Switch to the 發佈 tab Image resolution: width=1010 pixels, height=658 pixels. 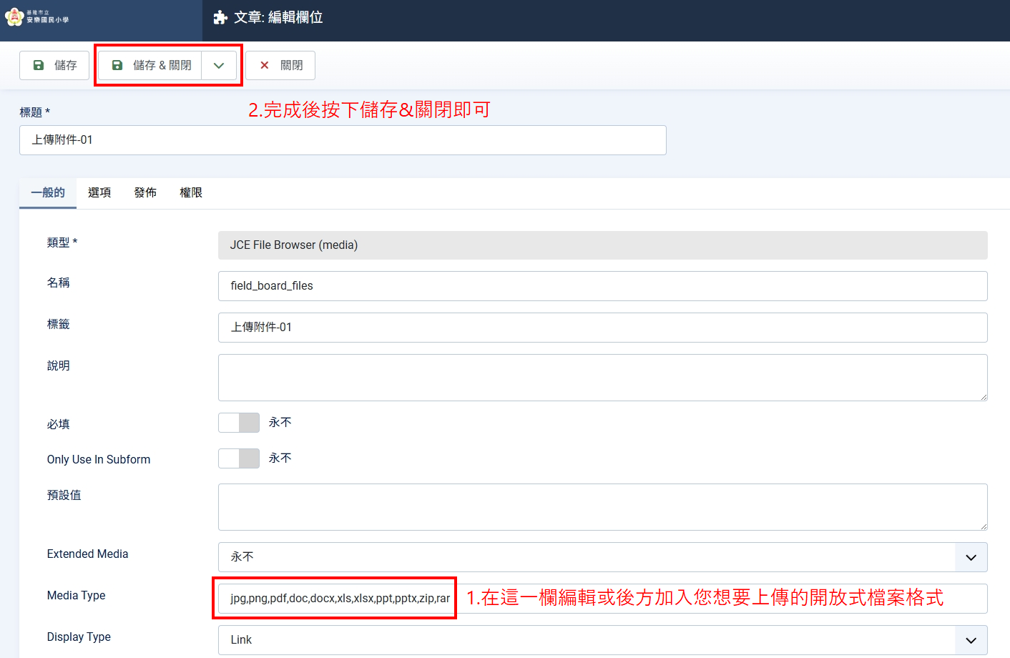click(145, 192)
